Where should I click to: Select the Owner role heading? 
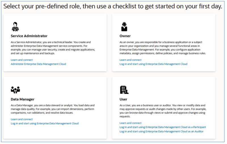coord(125,36)
